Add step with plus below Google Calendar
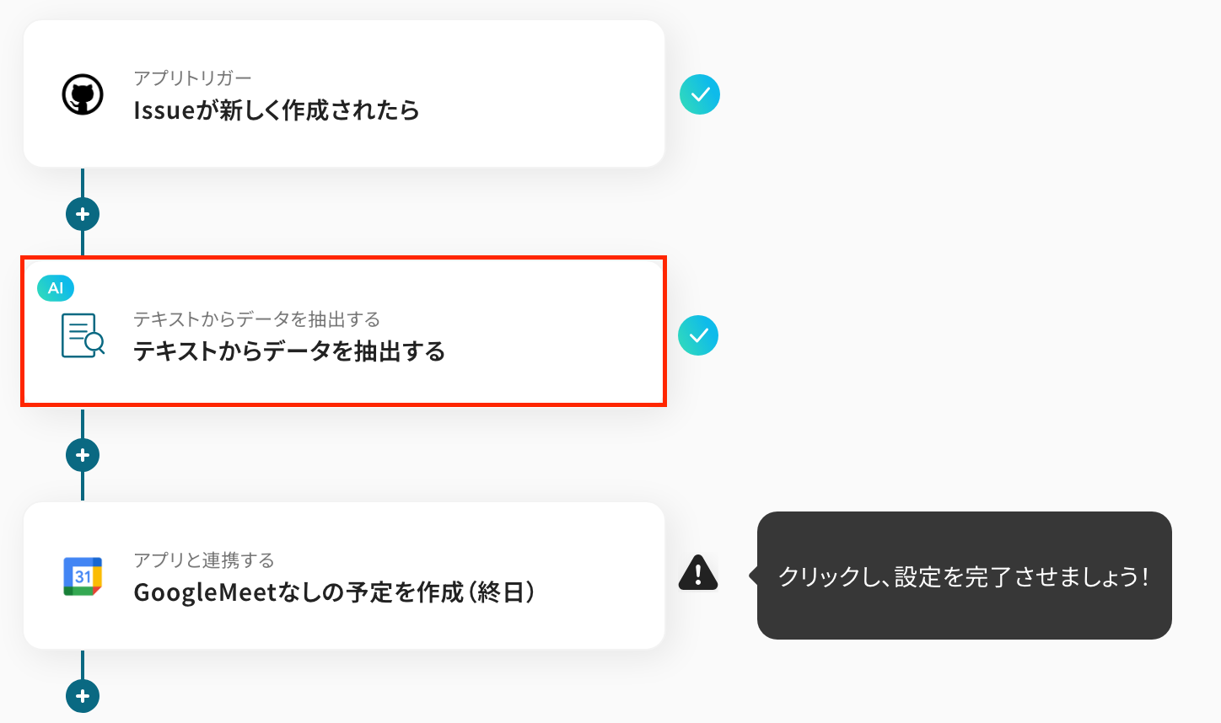1221x723 pixels. pyautogui.click(x=83, y=696)
